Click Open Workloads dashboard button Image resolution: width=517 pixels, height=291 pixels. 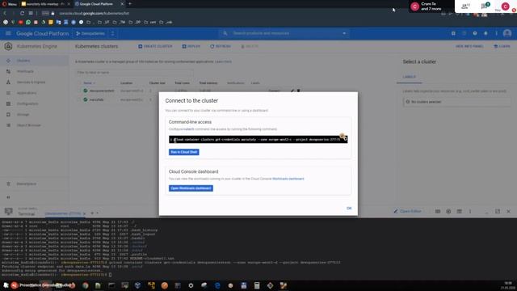[191, 188]
